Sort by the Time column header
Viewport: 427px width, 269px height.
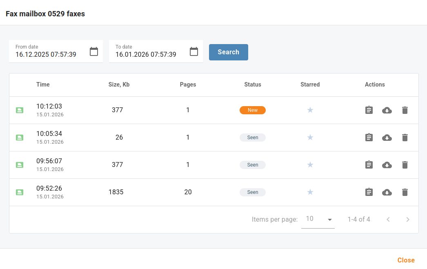pos(43,84)
